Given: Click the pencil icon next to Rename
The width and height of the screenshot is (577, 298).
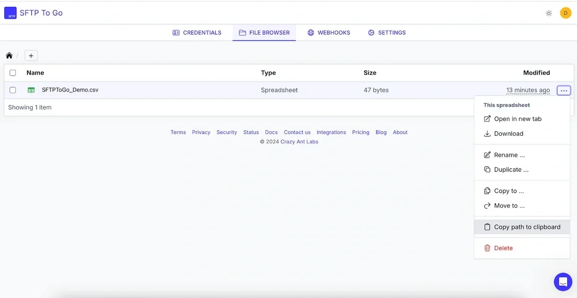Looking at the screenshot, I should pos(487,155).
